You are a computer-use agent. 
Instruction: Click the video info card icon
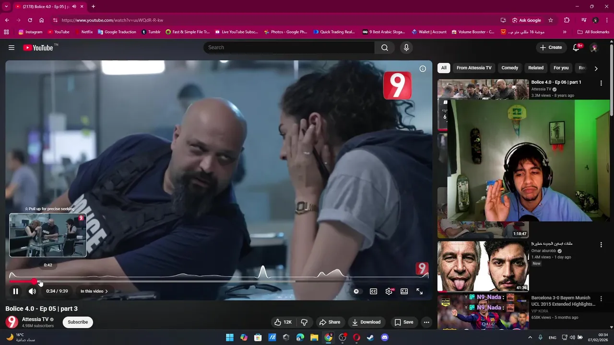point(423,69)
